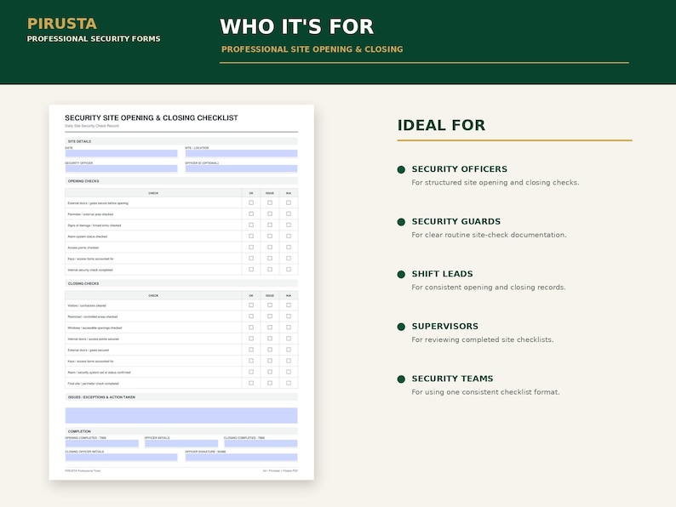Tick OK for visitors / contractors cleared
Image resolution: width=676 pixels, height=507 pixels.
click(x=251, y=305)
